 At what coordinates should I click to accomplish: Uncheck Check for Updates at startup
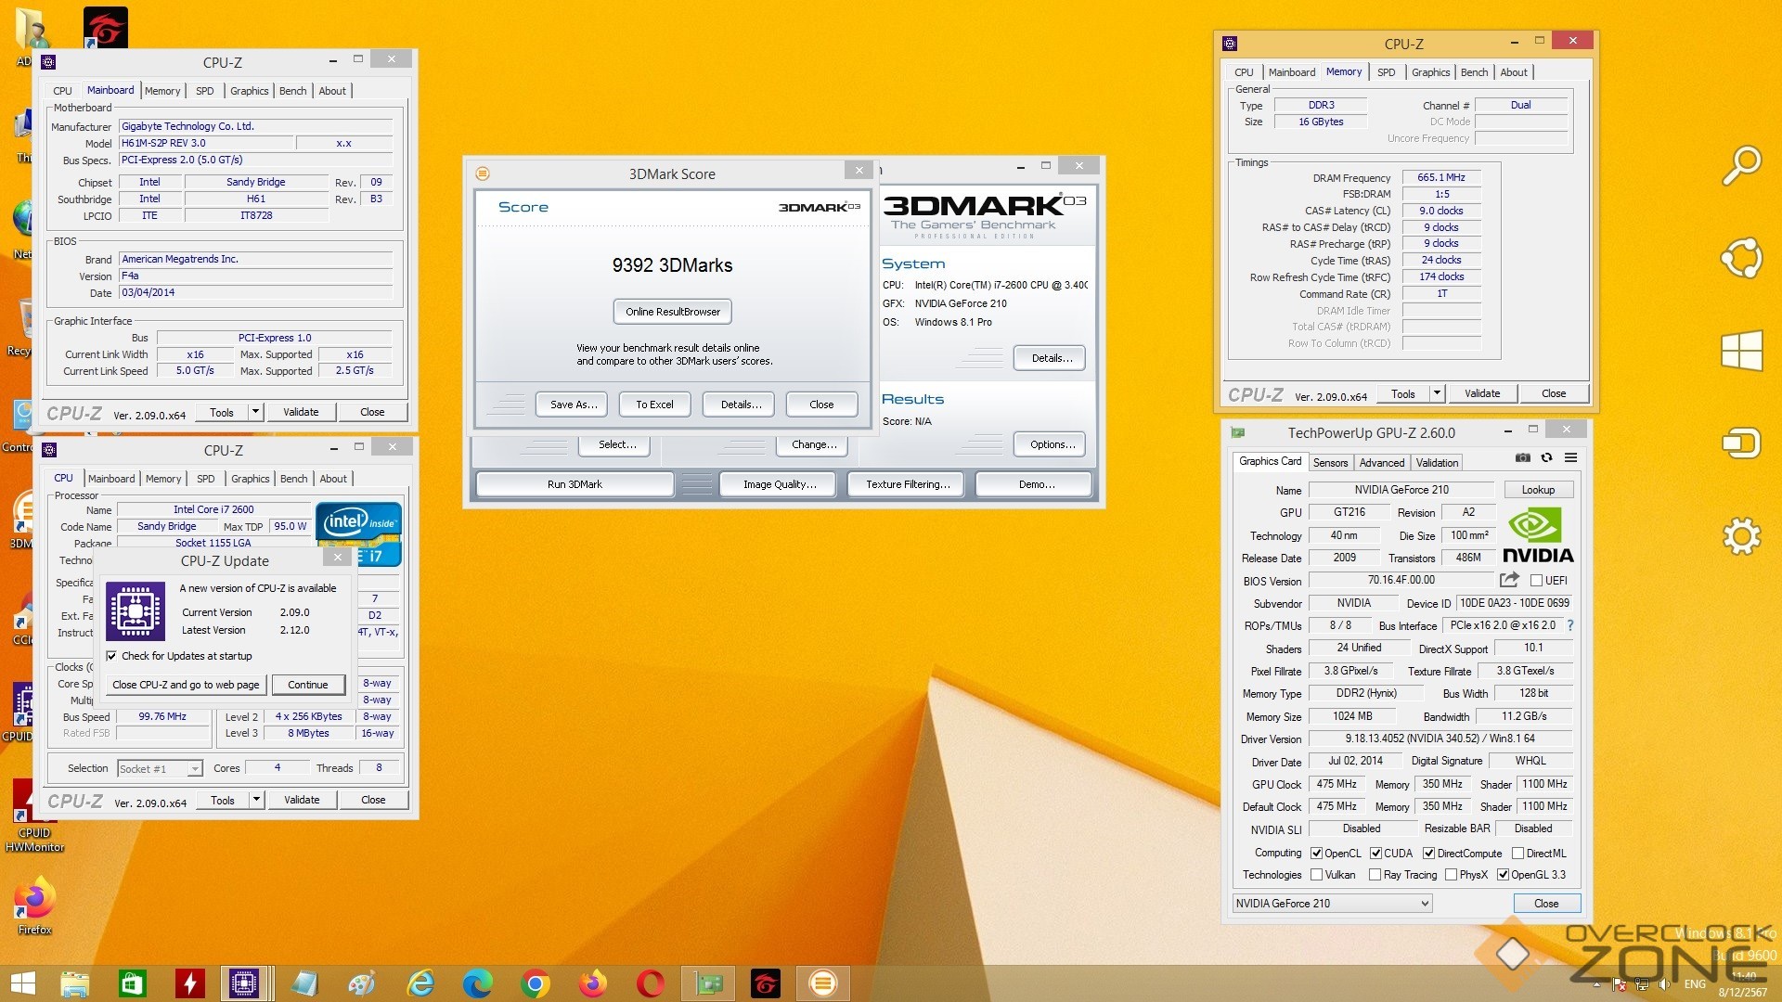tap(112, 656)
